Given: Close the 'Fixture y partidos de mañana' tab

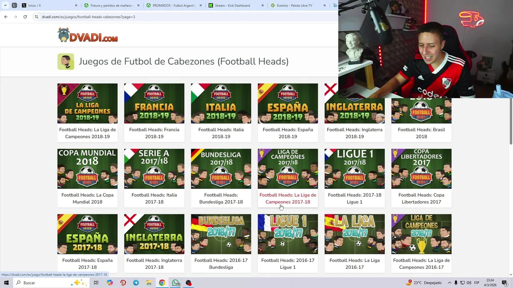Looking at the screenshot, I should 139,6.
